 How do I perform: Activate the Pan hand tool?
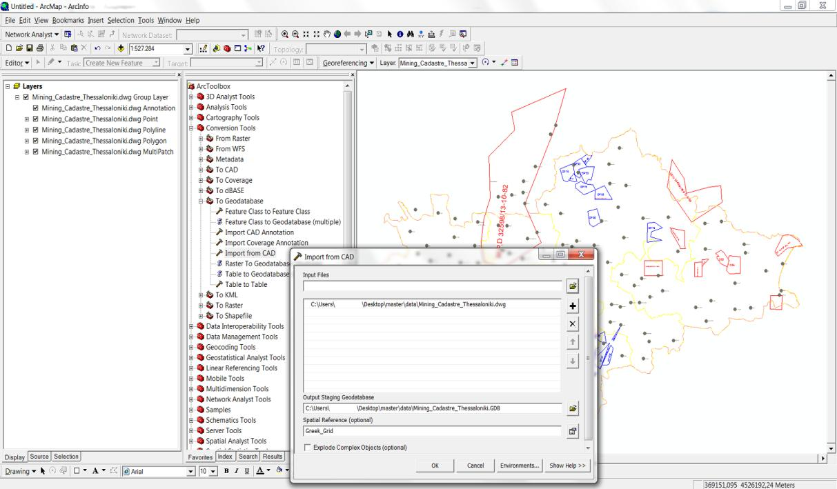(x=326, y=34)
